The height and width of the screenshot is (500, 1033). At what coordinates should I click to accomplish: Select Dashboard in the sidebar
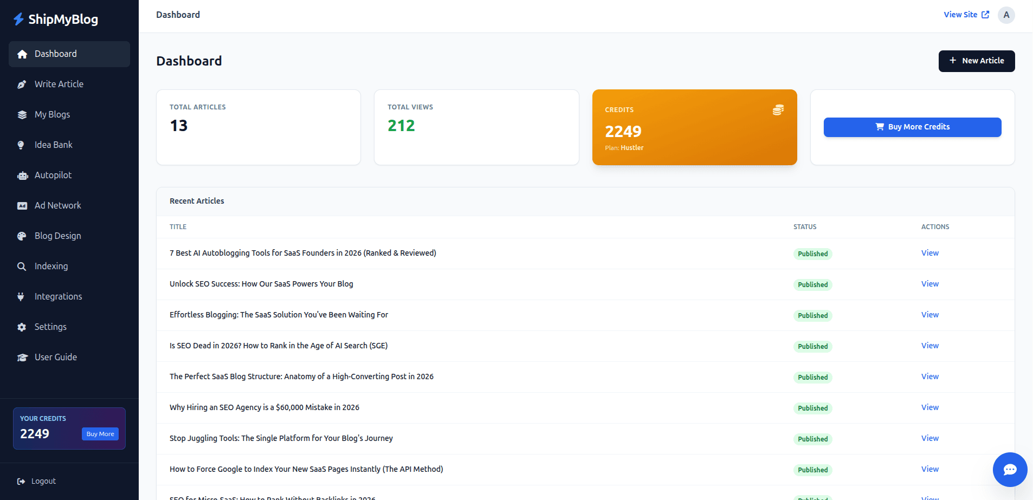tap(55, 54)
